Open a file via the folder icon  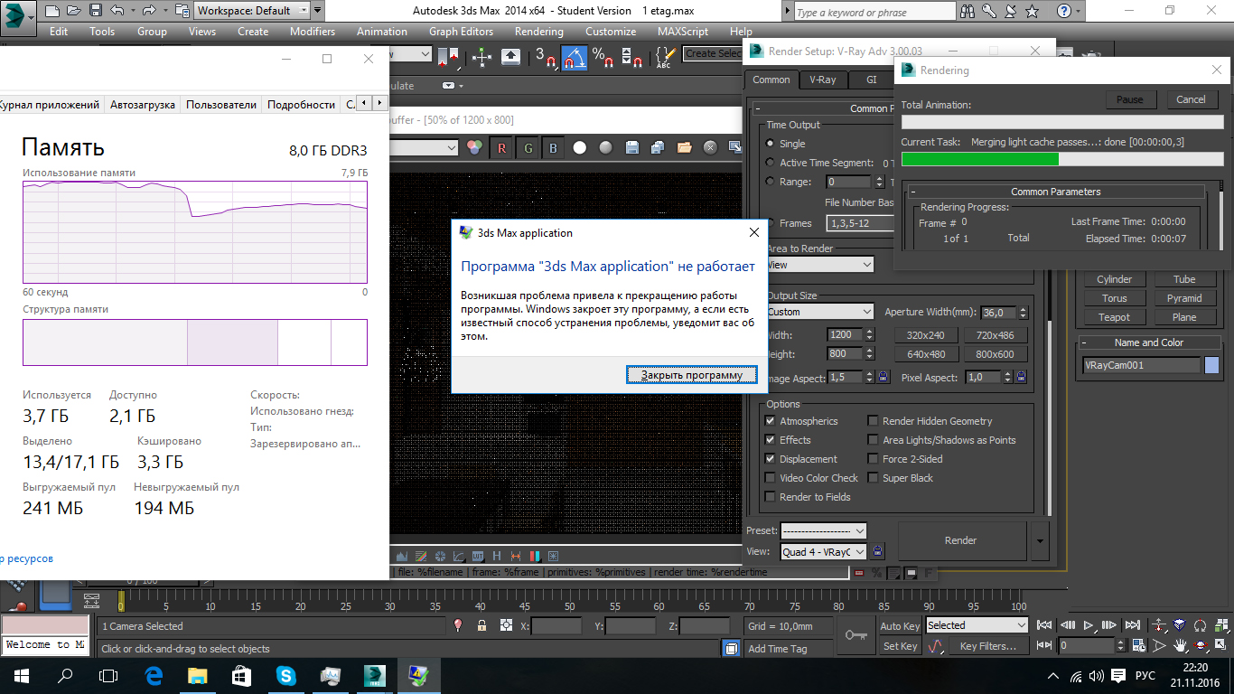tap(74, 11)
